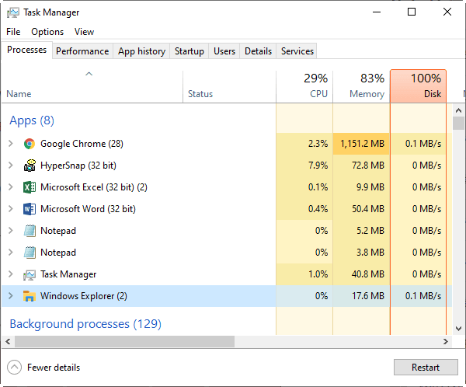Sort by the Status column header
This screenshot has width=466, height=387.
[229, 87]
